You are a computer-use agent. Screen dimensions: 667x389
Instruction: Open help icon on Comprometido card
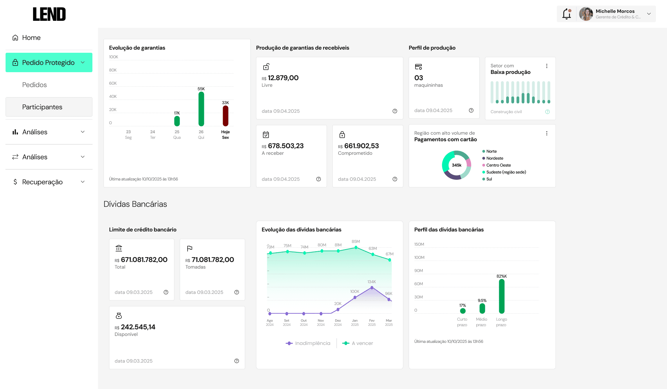coord(395,179)
